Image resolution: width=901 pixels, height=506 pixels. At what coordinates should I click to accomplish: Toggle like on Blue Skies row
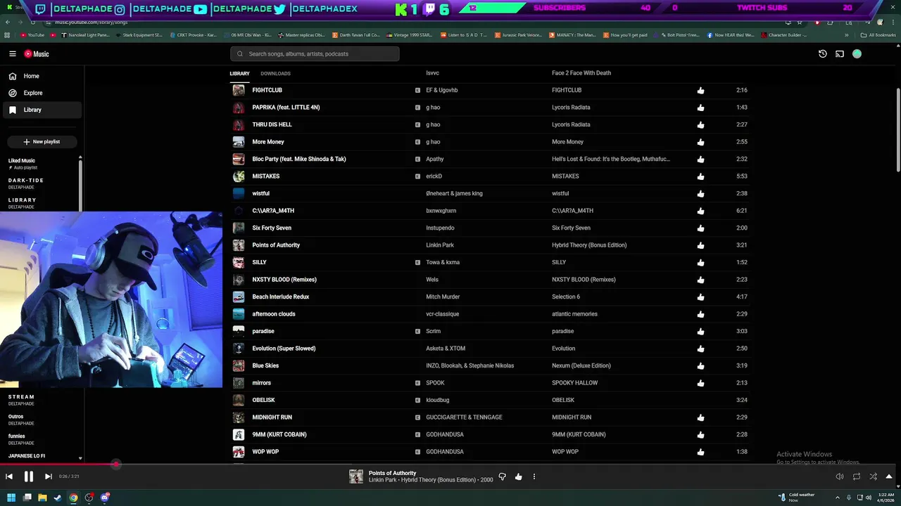click(x=700, y=365)
